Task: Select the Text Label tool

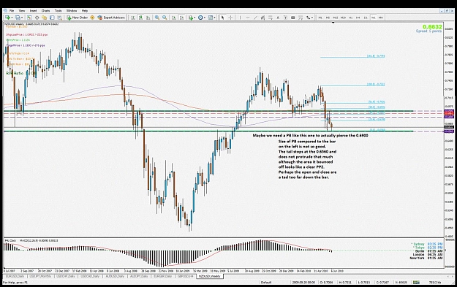Action: [x=285, y=18]
